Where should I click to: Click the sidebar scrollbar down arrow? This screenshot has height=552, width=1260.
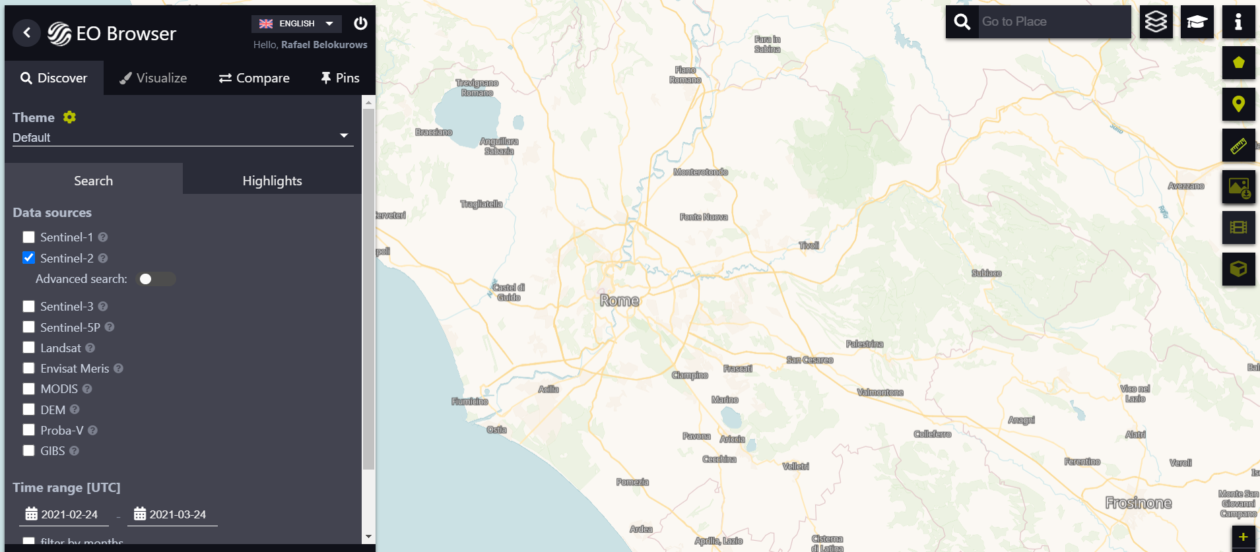click(368, 537)
